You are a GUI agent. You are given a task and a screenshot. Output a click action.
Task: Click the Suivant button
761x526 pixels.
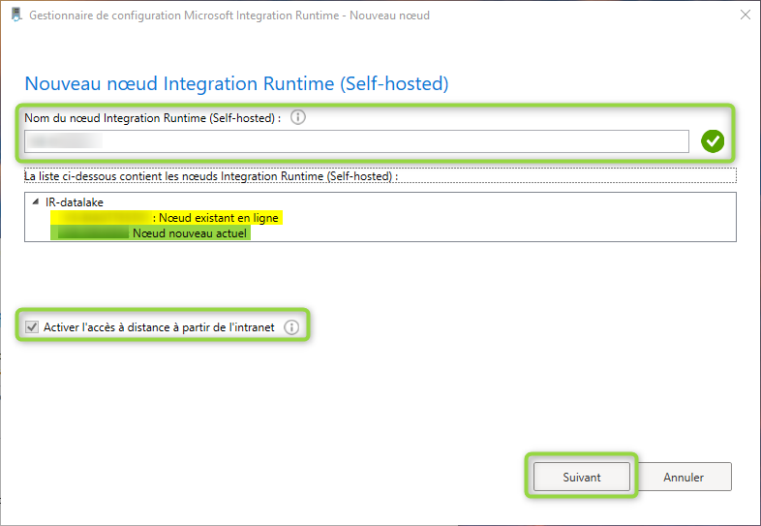click(582, 477)
